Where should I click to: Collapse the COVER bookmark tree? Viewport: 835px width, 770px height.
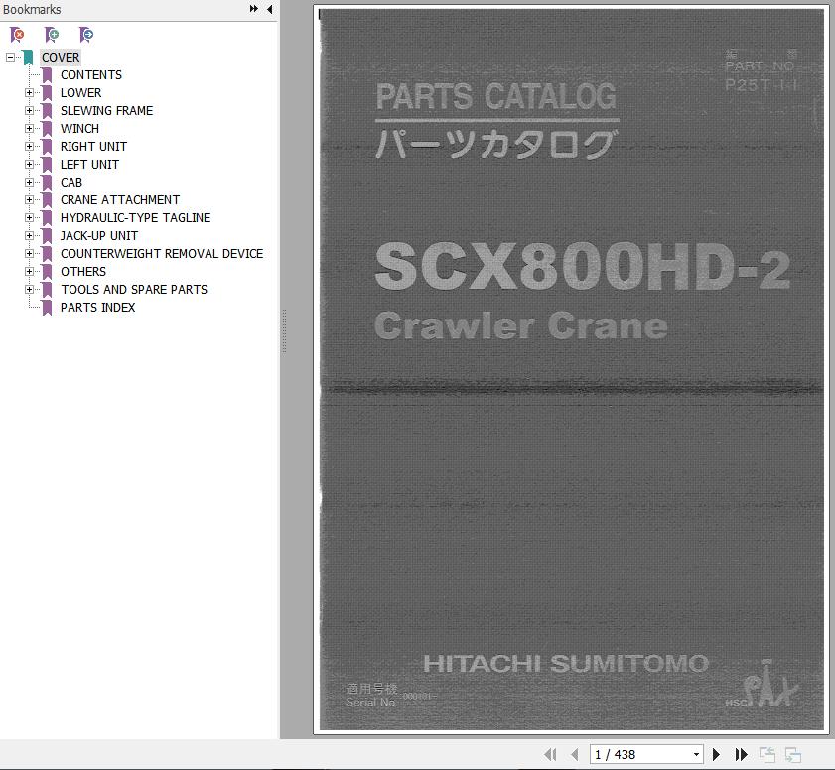coord(10,57)
